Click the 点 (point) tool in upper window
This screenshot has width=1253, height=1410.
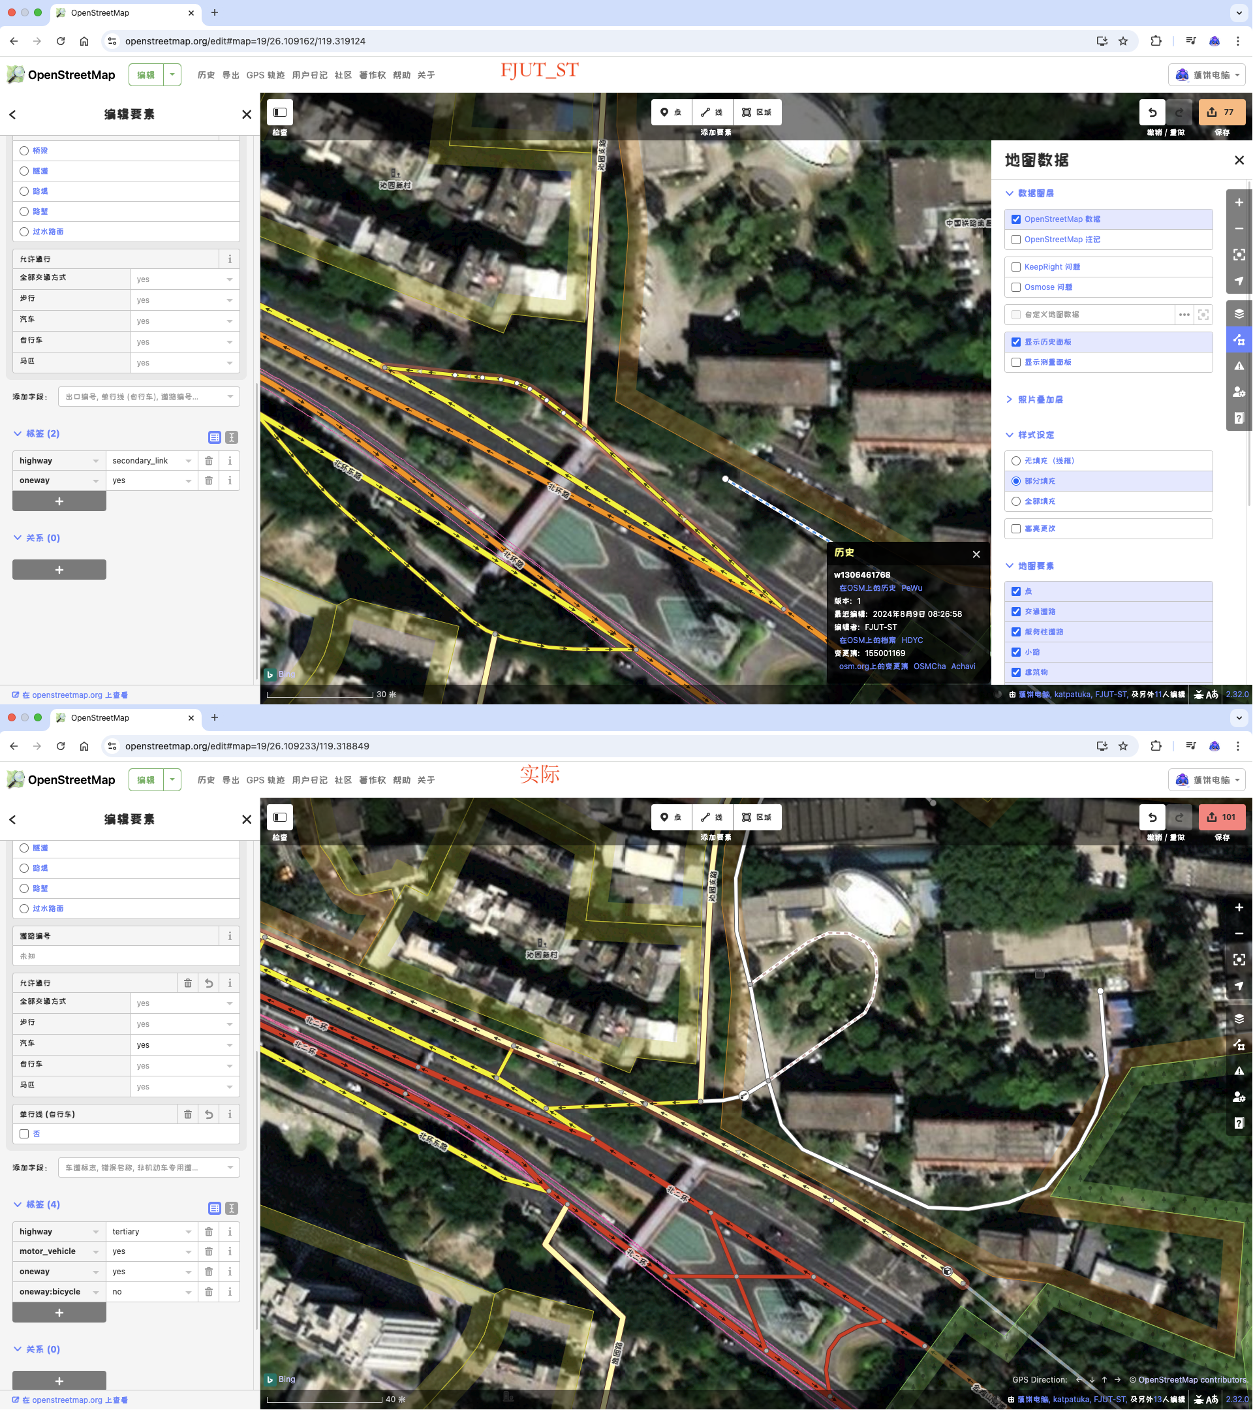[671, 112]
